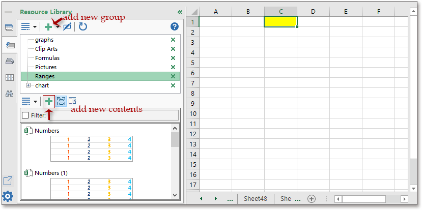Select the Formulas group
422x210 pixels.
[x=47, y=58]
